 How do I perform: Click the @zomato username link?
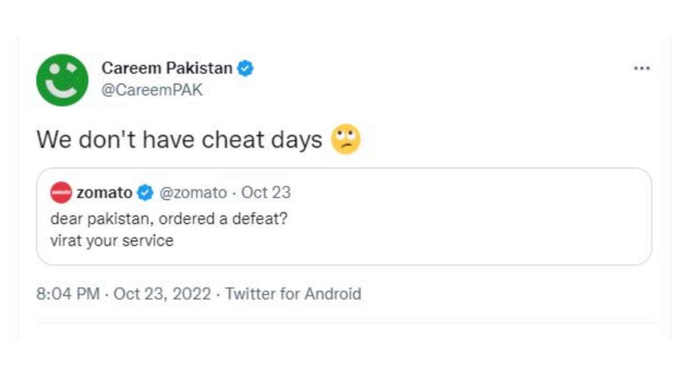tap(195, 193)
